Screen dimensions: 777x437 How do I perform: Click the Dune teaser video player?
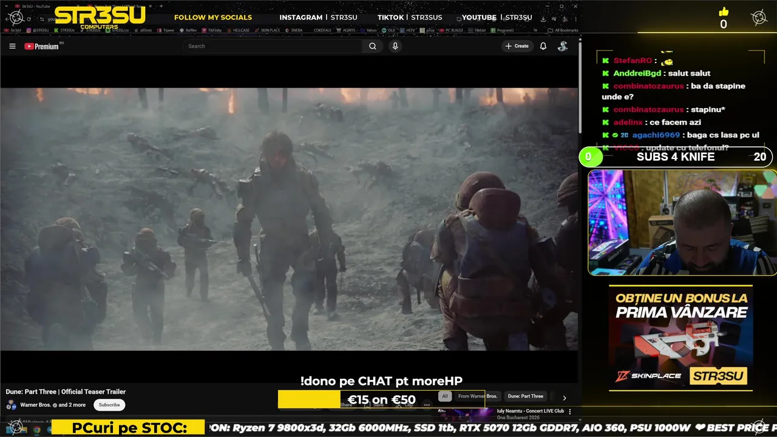[x=289, y=219]
